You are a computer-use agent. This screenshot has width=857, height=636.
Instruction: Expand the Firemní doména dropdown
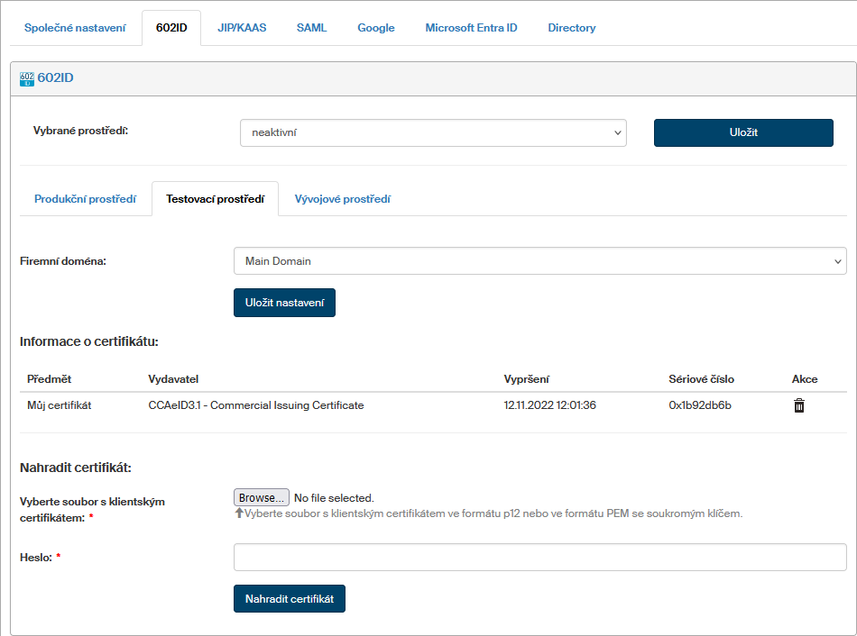(539, 261)
